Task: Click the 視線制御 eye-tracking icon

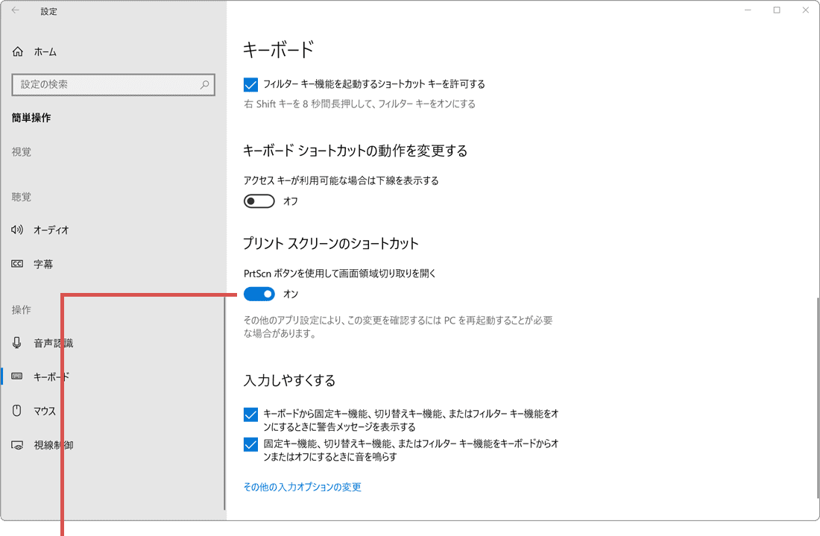Action: [16, 444]
